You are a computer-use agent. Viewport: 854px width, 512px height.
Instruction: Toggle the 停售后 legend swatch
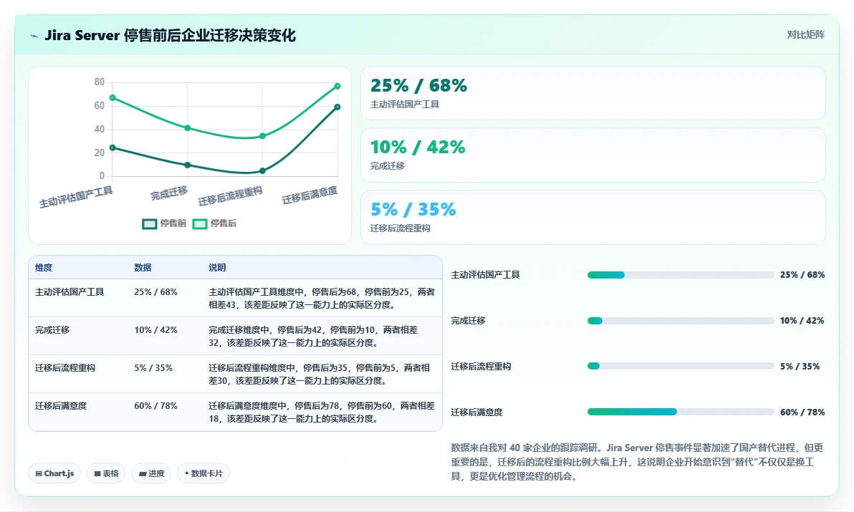pos(200,223)
